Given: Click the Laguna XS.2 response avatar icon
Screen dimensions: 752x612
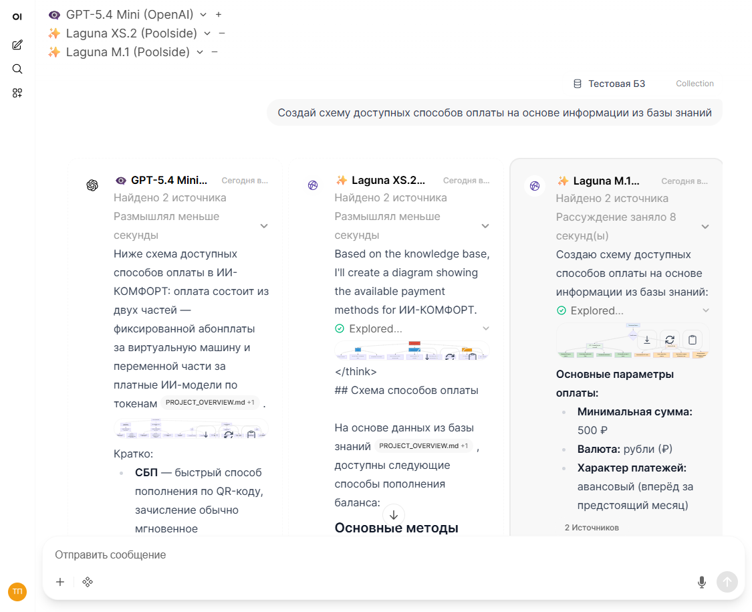Looking at the screenshot, I should click(x=313, y=185).
